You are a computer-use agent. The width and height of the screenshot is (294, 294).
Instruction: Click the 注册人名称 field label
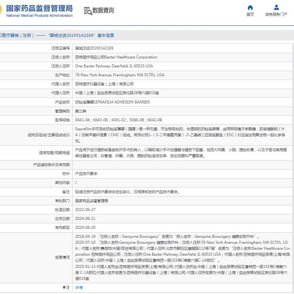tap(60, 57)
